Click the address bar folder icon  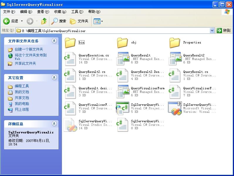pyautogui.click(x=19, y=31)
